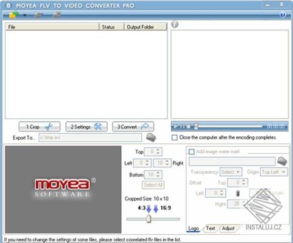Switch to the Text tab
293x243 pixels.
click(210, 228)
